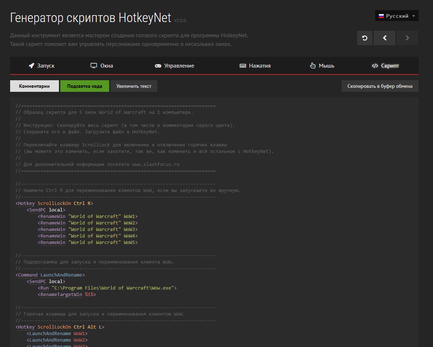
Task: Go forward with the right chevron button
Action: (407, 38)
